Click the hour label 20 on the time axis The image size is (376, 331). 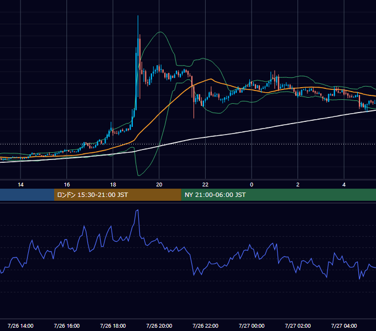click(x=159, y=185)
